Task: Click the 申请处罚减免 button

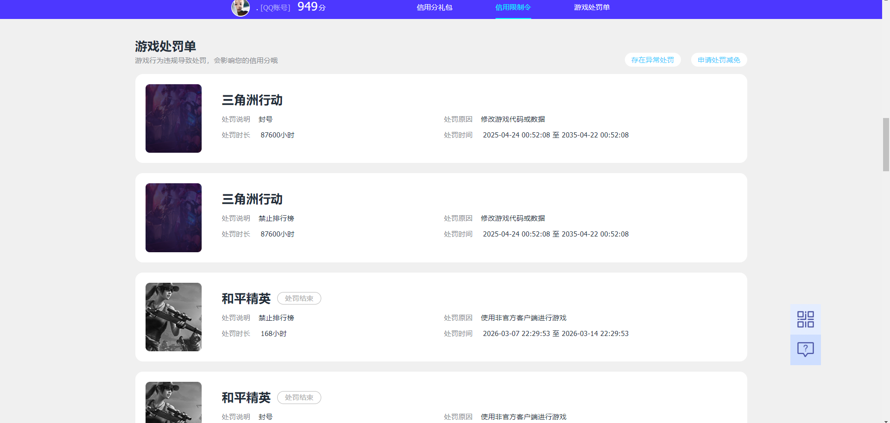Action: coord(719,60)
